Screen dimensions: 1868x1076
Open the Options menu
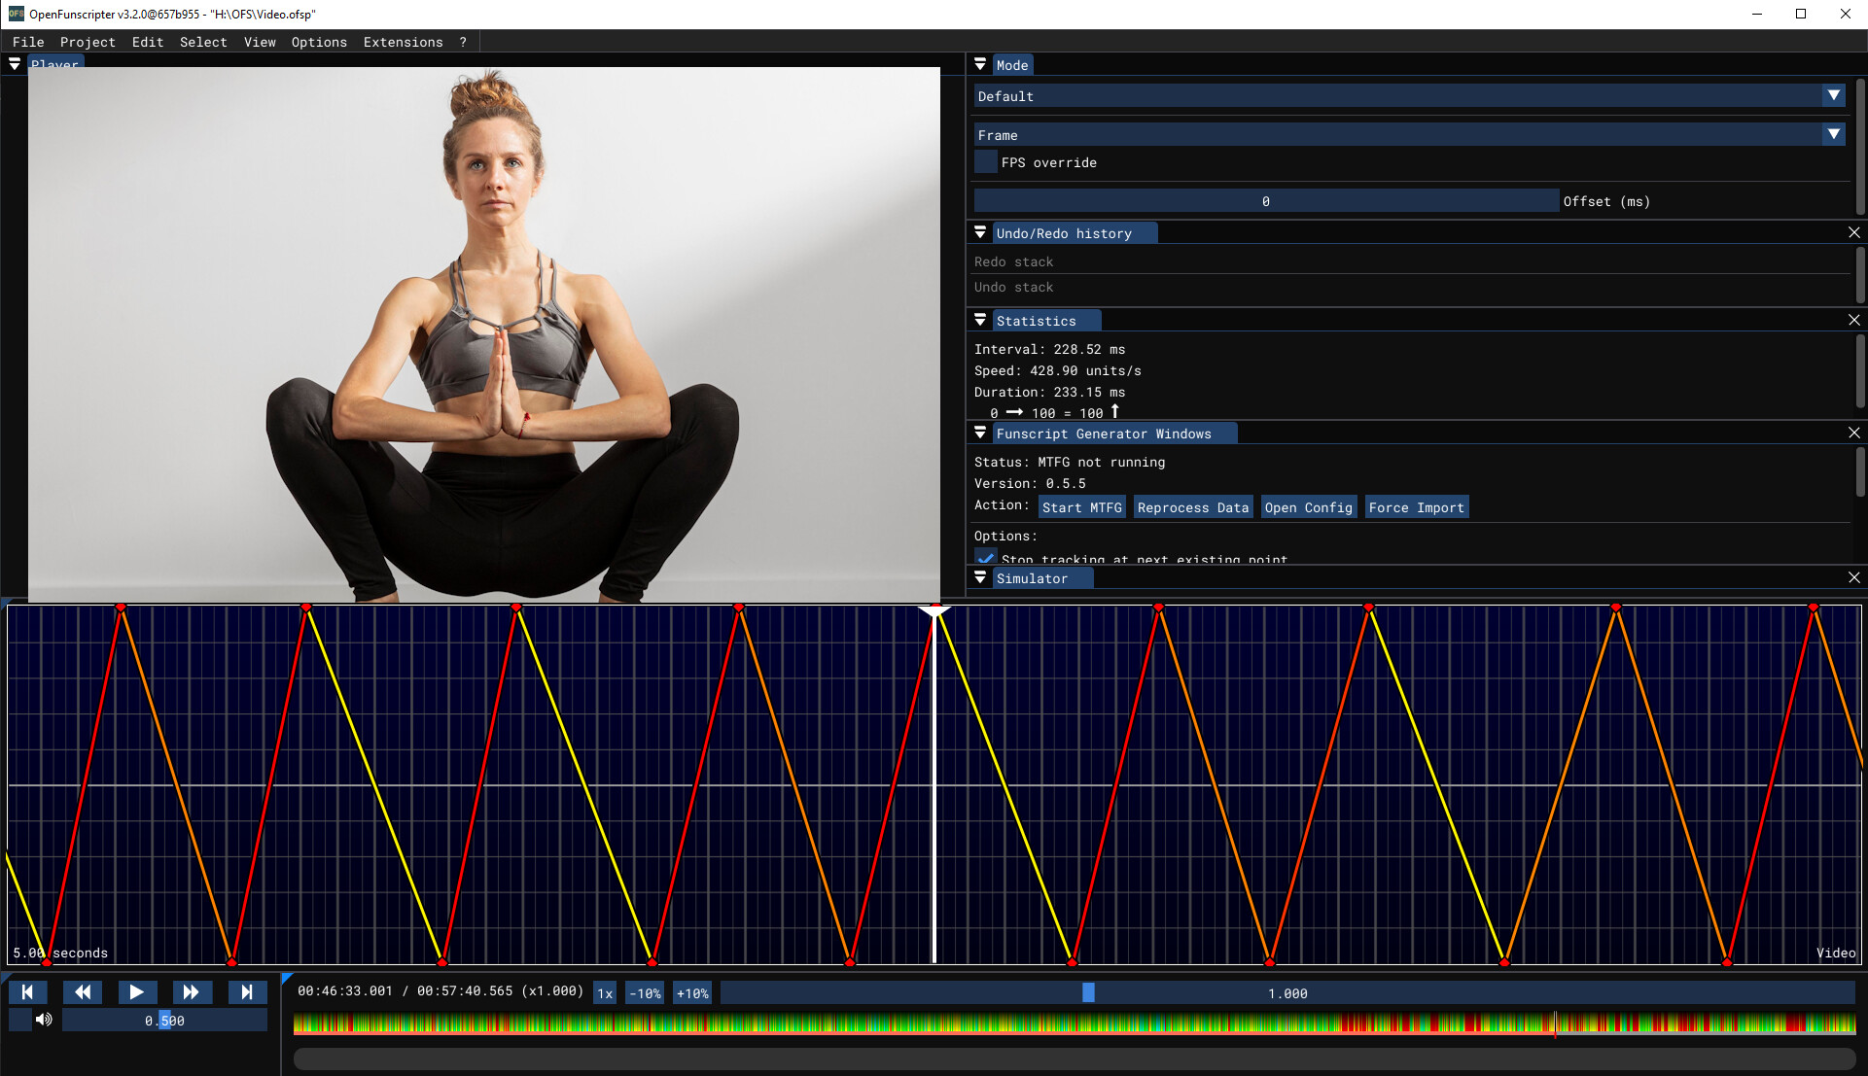coord(319,42)
